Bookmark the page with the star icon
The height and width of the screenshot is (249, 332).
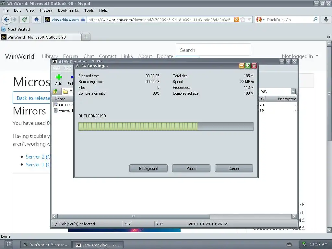243,20
